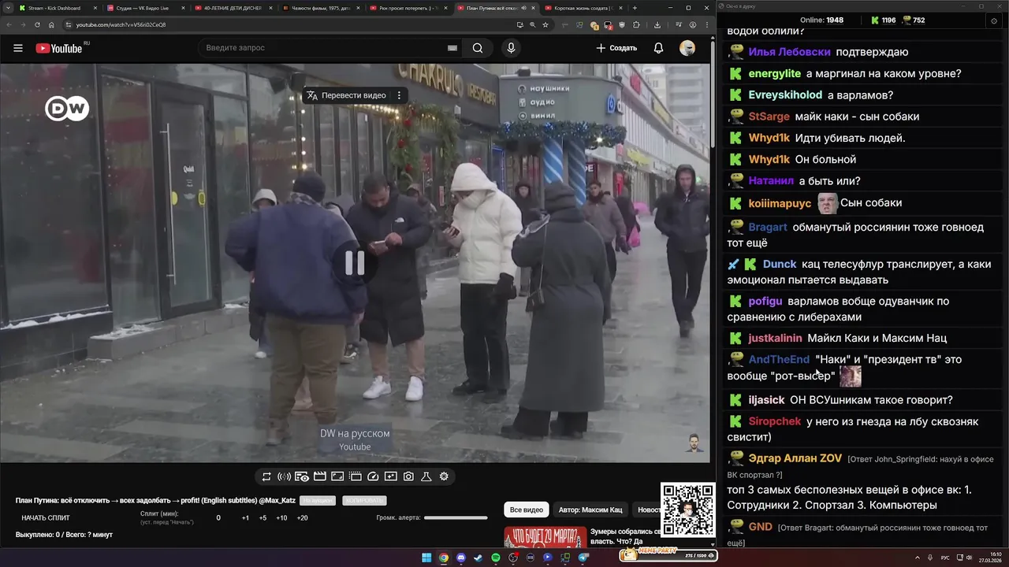Screen dimensions: 1009x567
Task: Open the YouTube account avatar menu
Action: 687,48
